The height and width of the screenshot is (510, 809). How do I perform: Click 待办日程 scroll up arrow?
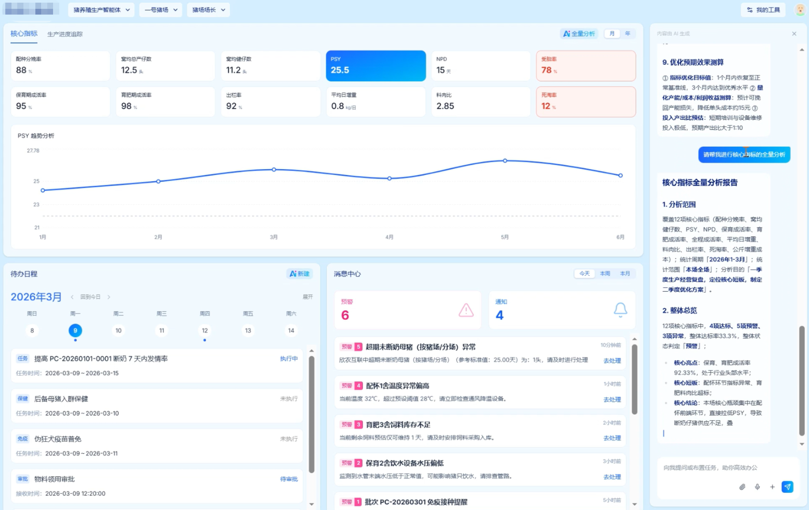point(312,350)
